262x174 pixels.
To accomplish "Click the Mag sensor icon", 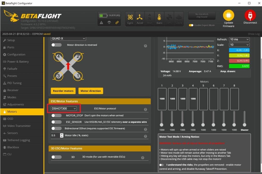I will [x=150, y=17].
